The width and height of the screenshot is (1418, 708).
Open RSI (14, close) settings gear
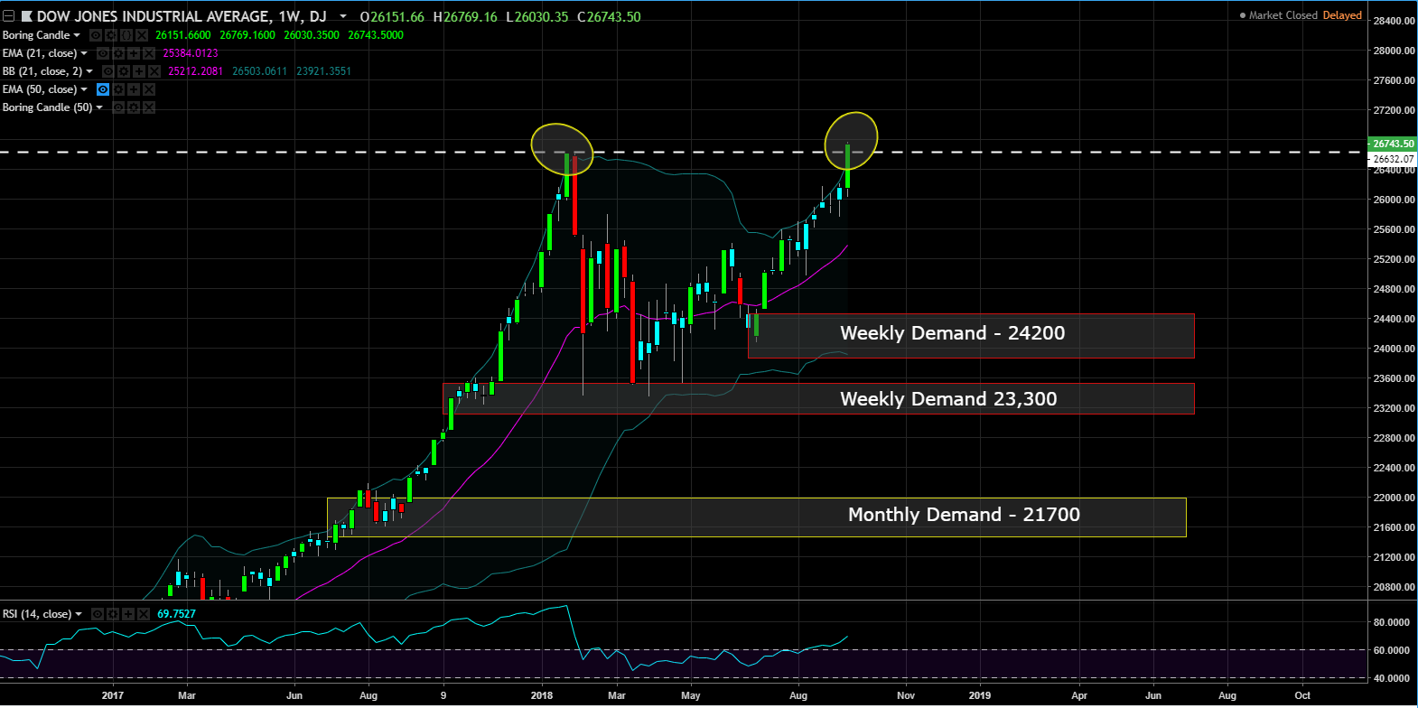(113, 614)
